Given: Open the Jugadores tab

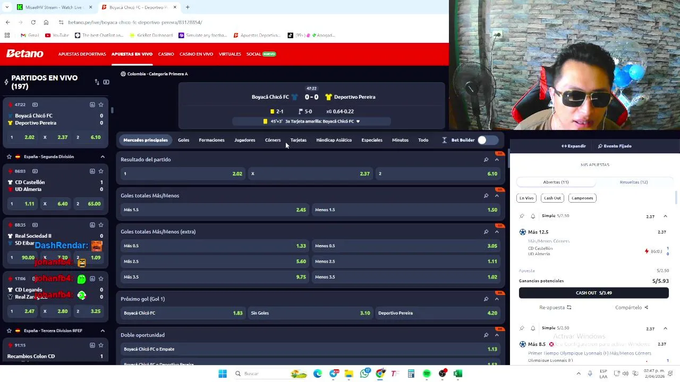Looking at the screenshot, I should tap(245, 140).
